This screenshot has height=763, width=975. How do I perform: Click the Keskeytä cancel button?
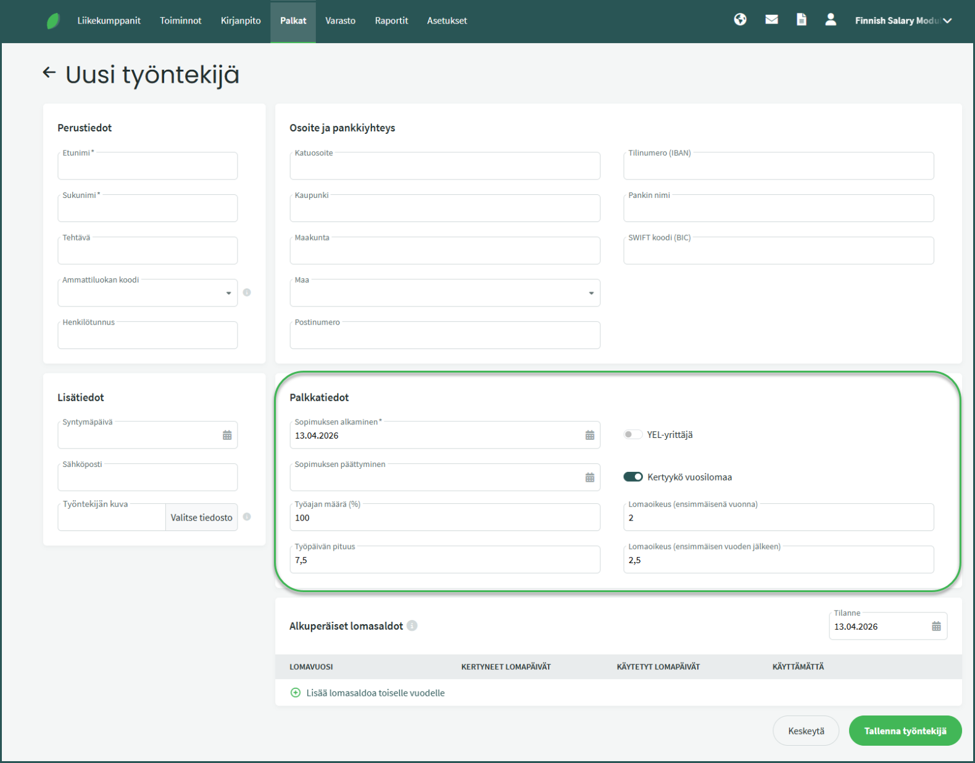(x=805, y=731)
